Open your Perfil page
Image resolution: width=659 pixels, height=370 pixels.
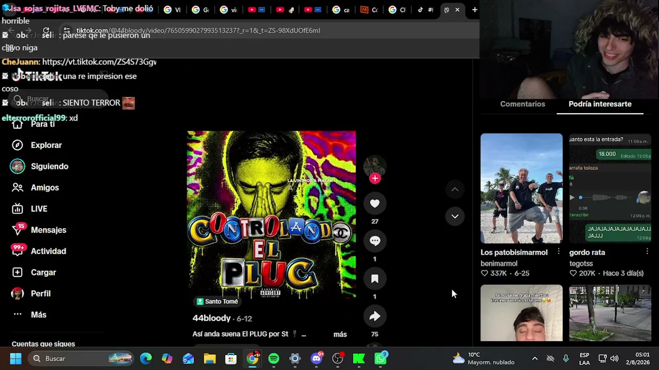[x=31, y=293]
